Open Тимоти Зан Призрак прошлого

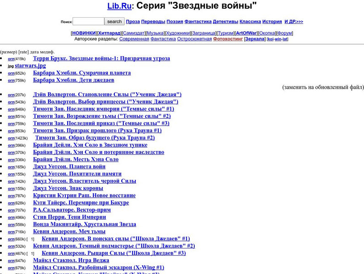97,131
